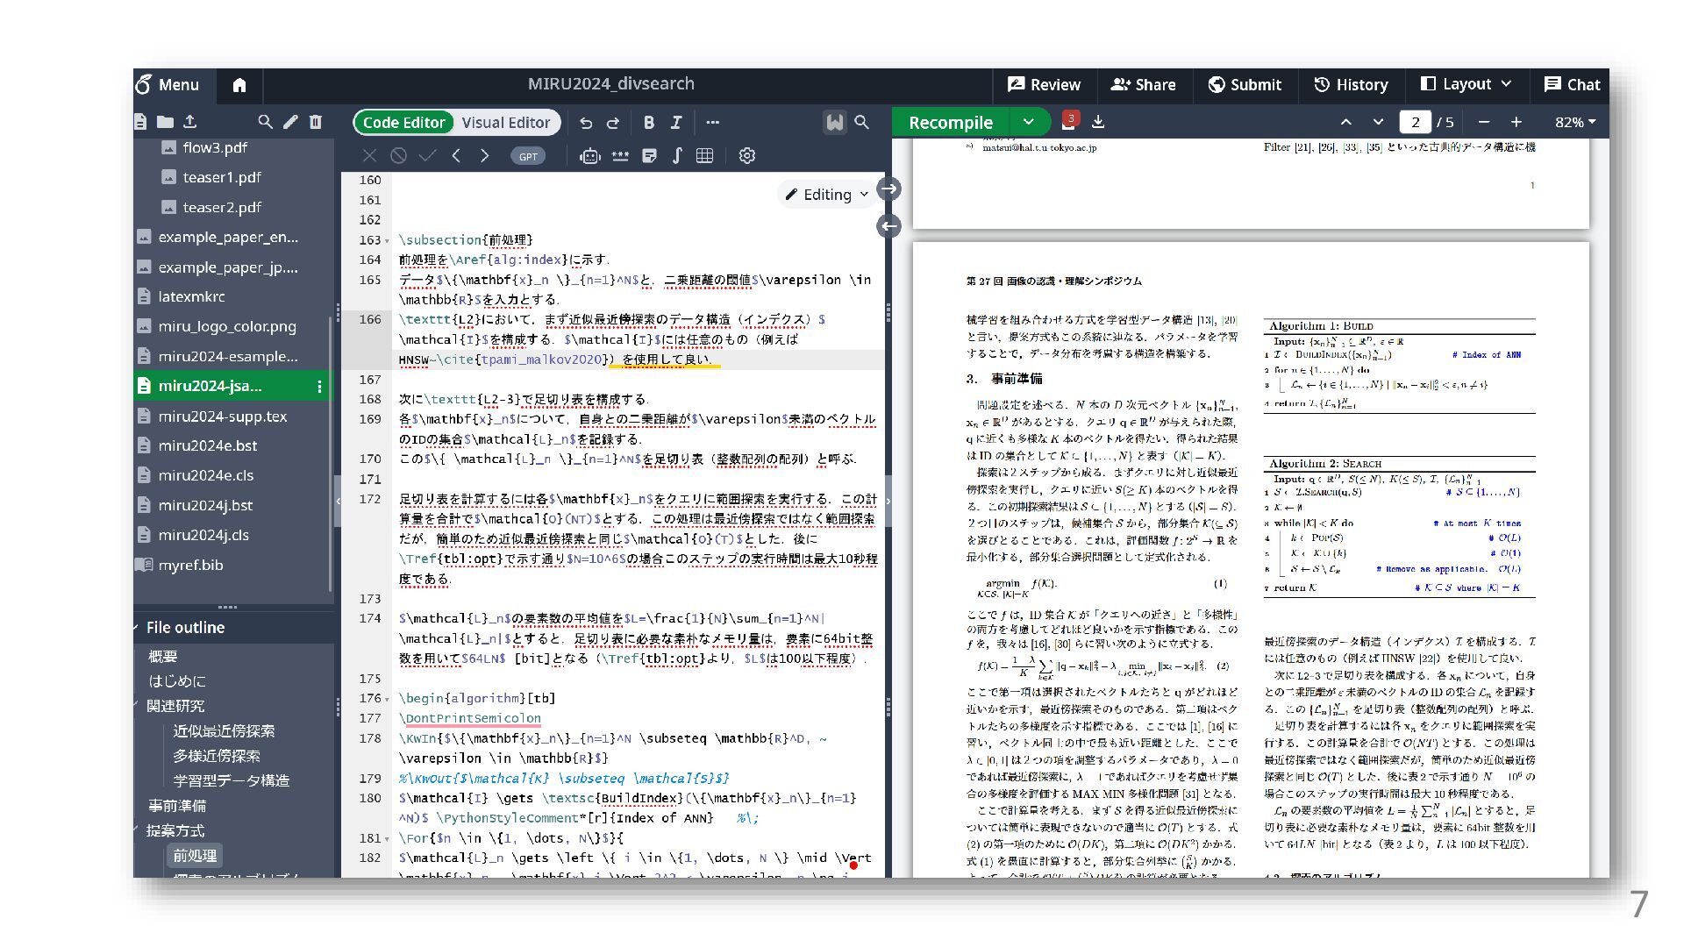The width and height of the screenshot is (1684, 947).
Task: Rename the selected file with pencil icon
Action: point(290,122)
